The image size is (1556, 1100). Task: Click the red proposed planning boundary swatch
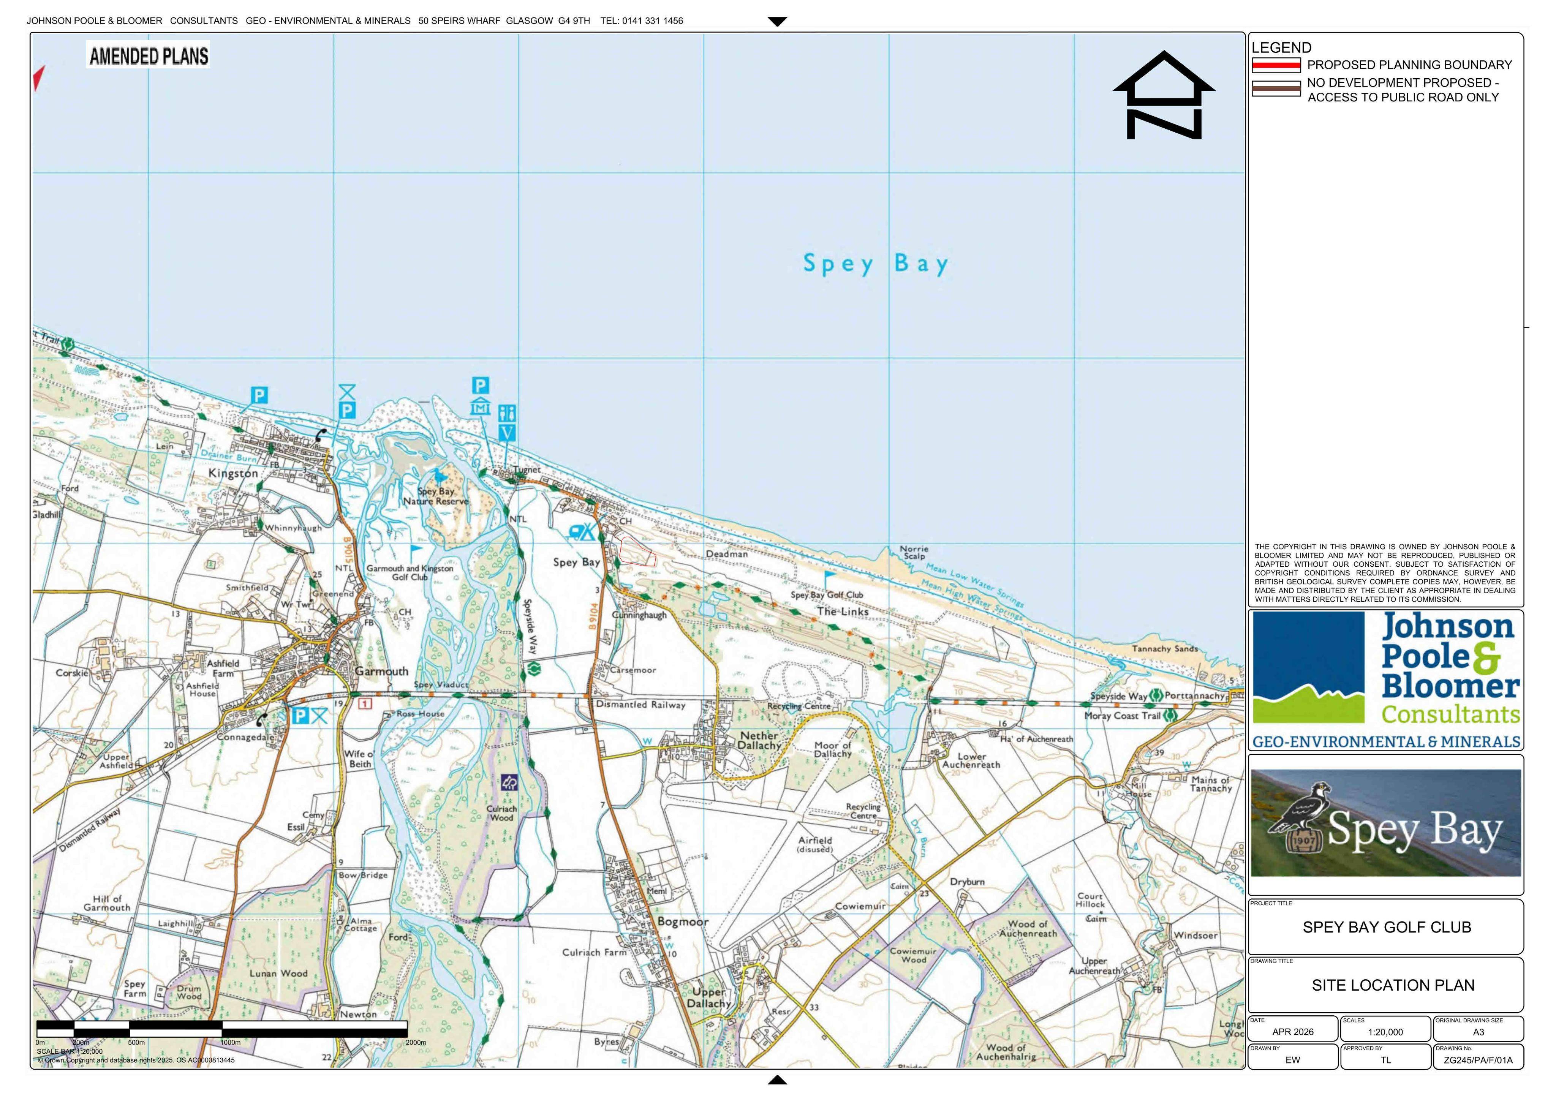1276,65
